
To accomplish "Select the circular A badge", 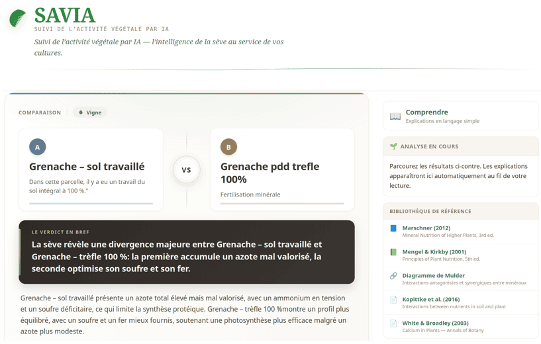I will [38, 147].
